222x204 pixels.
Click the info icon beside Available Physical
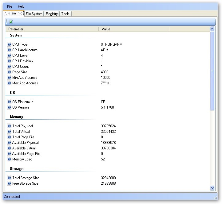point(9,143)
